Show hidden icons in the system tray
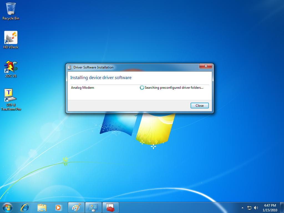The image size is (284, 213). (x=243, y=207)
